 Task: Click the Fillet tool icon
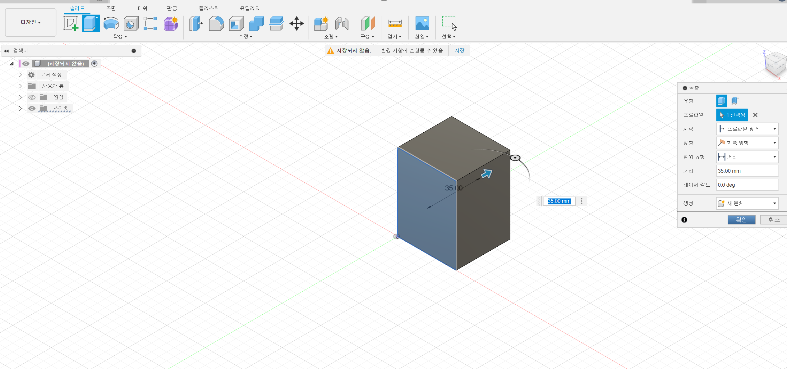click(216, 24)
